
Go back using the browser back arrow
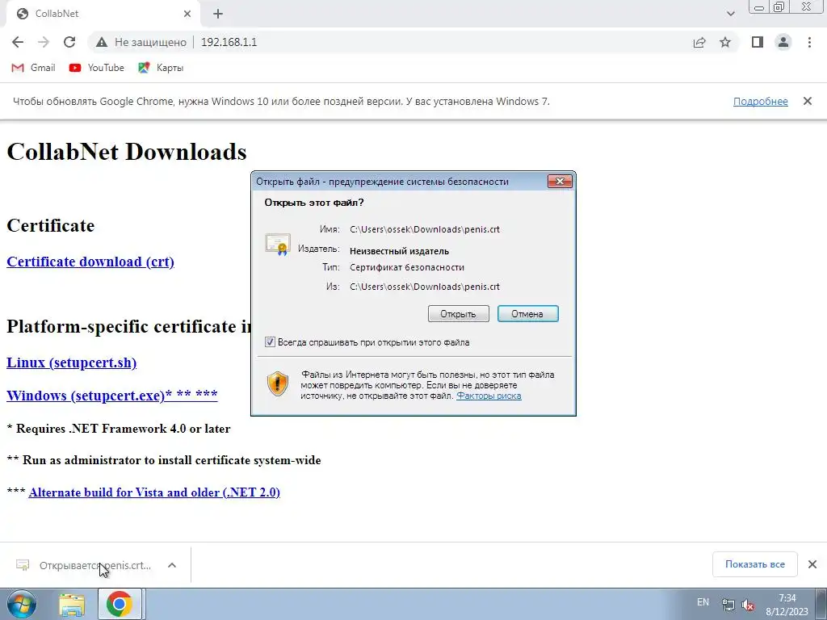tap(18, 42)
